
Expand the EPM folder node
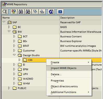(x=14, y=69)
